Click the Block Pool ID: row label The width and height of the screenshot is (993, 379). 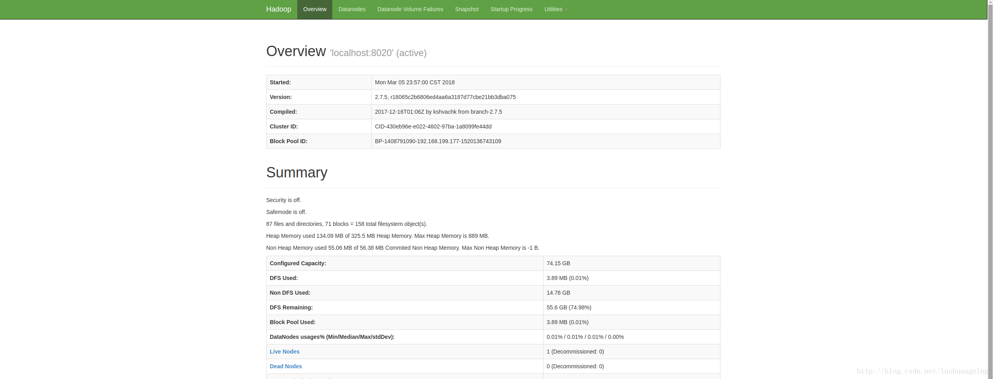288,141
